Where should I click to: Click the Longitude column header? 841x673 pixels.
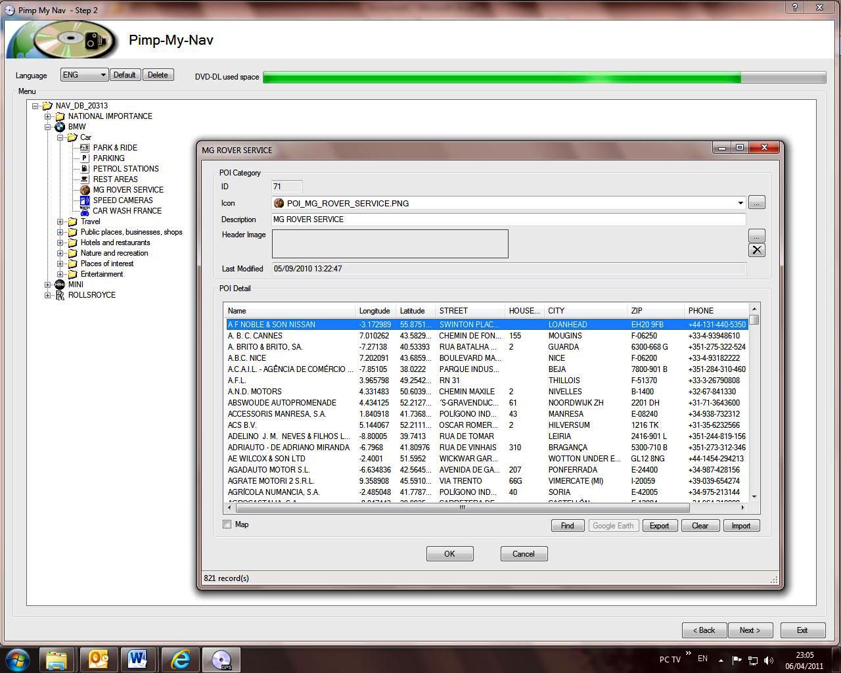[x=375, y=311]
